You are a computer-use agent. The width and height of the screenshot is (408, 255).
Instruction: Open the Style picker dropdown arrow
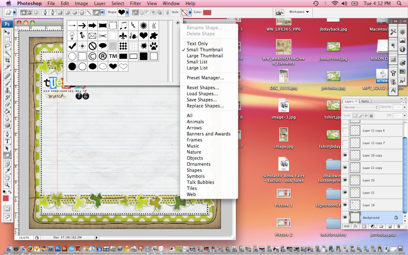(190, 12)
